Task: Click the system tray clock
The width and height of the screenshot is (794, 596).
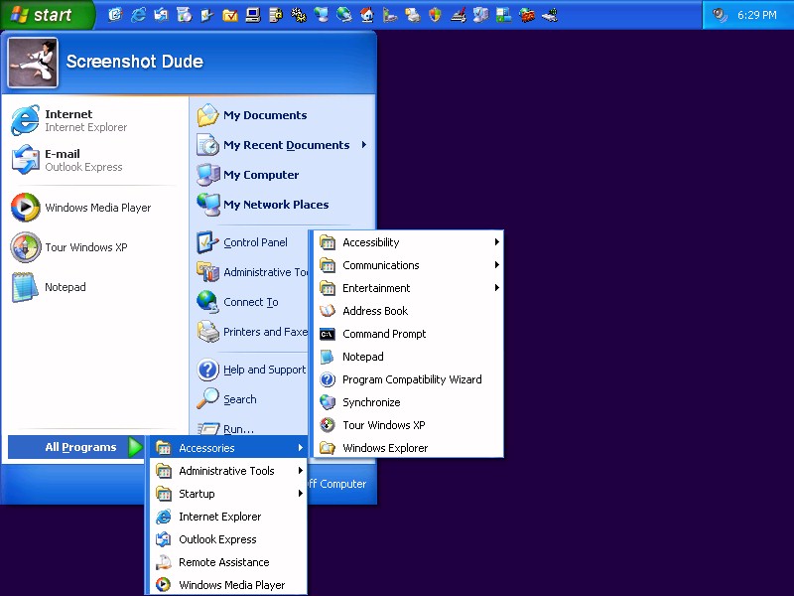Action: (756, 15)
